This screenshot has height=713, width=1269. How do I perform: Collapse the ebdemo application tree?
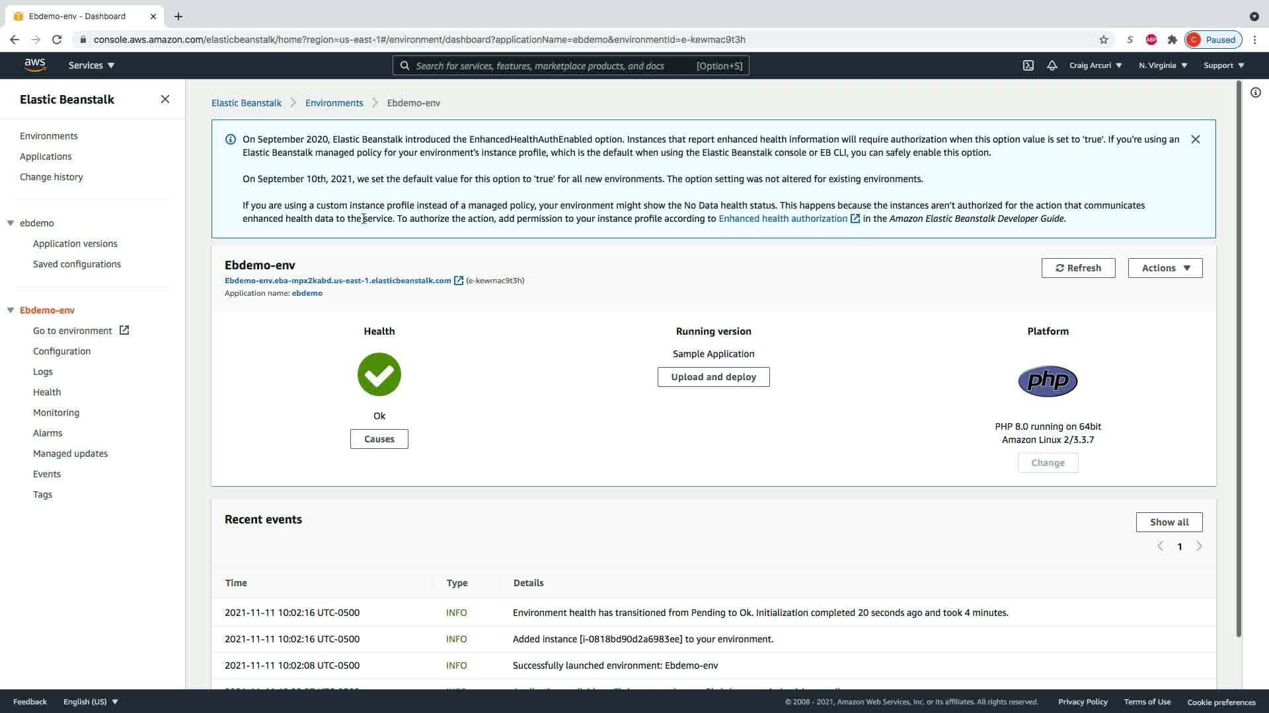click(x=11, y=223)
